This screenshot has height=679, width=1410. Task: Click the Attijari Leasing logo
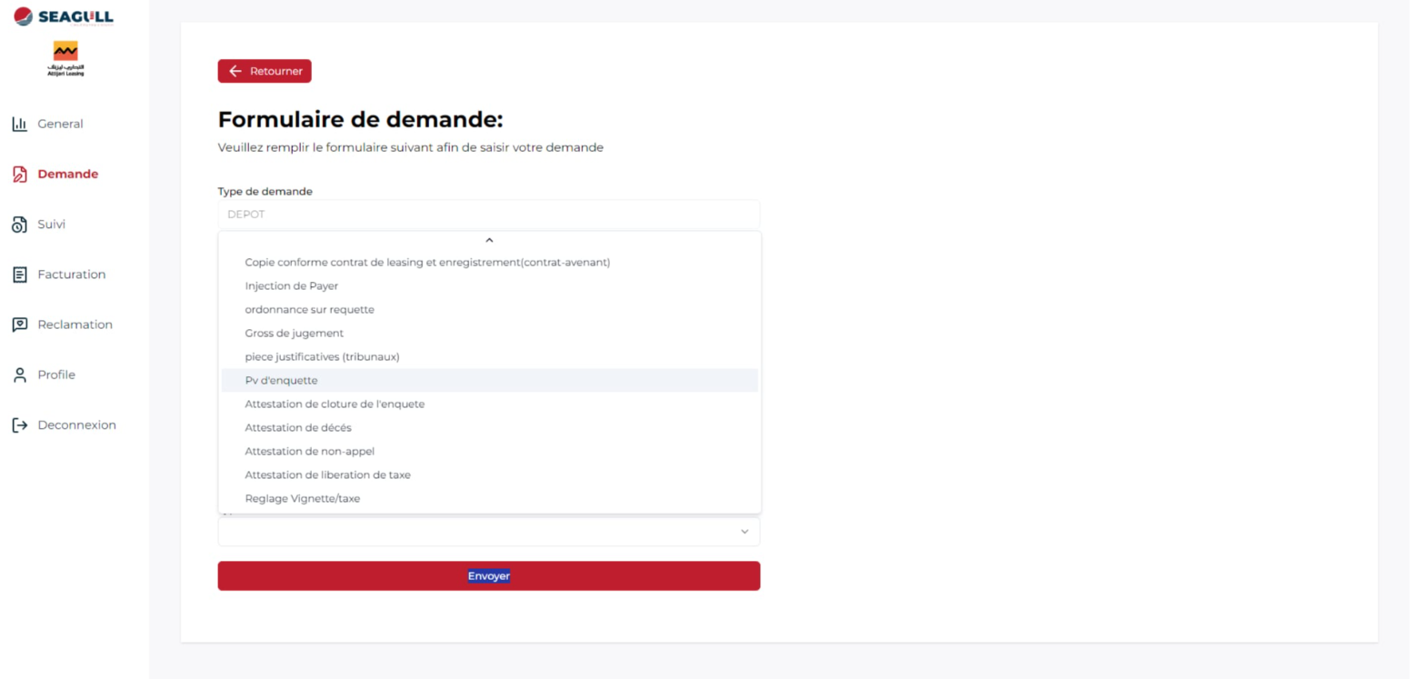pyautogui.click(x=65, y=58)
